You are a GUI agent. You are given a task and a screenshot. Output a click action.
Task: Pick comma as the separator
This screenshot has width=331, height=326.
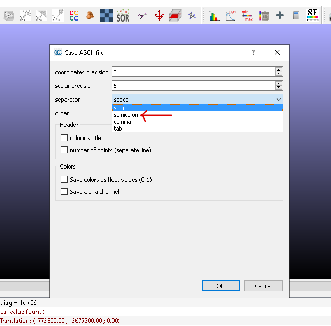click(x=122, y=122)
